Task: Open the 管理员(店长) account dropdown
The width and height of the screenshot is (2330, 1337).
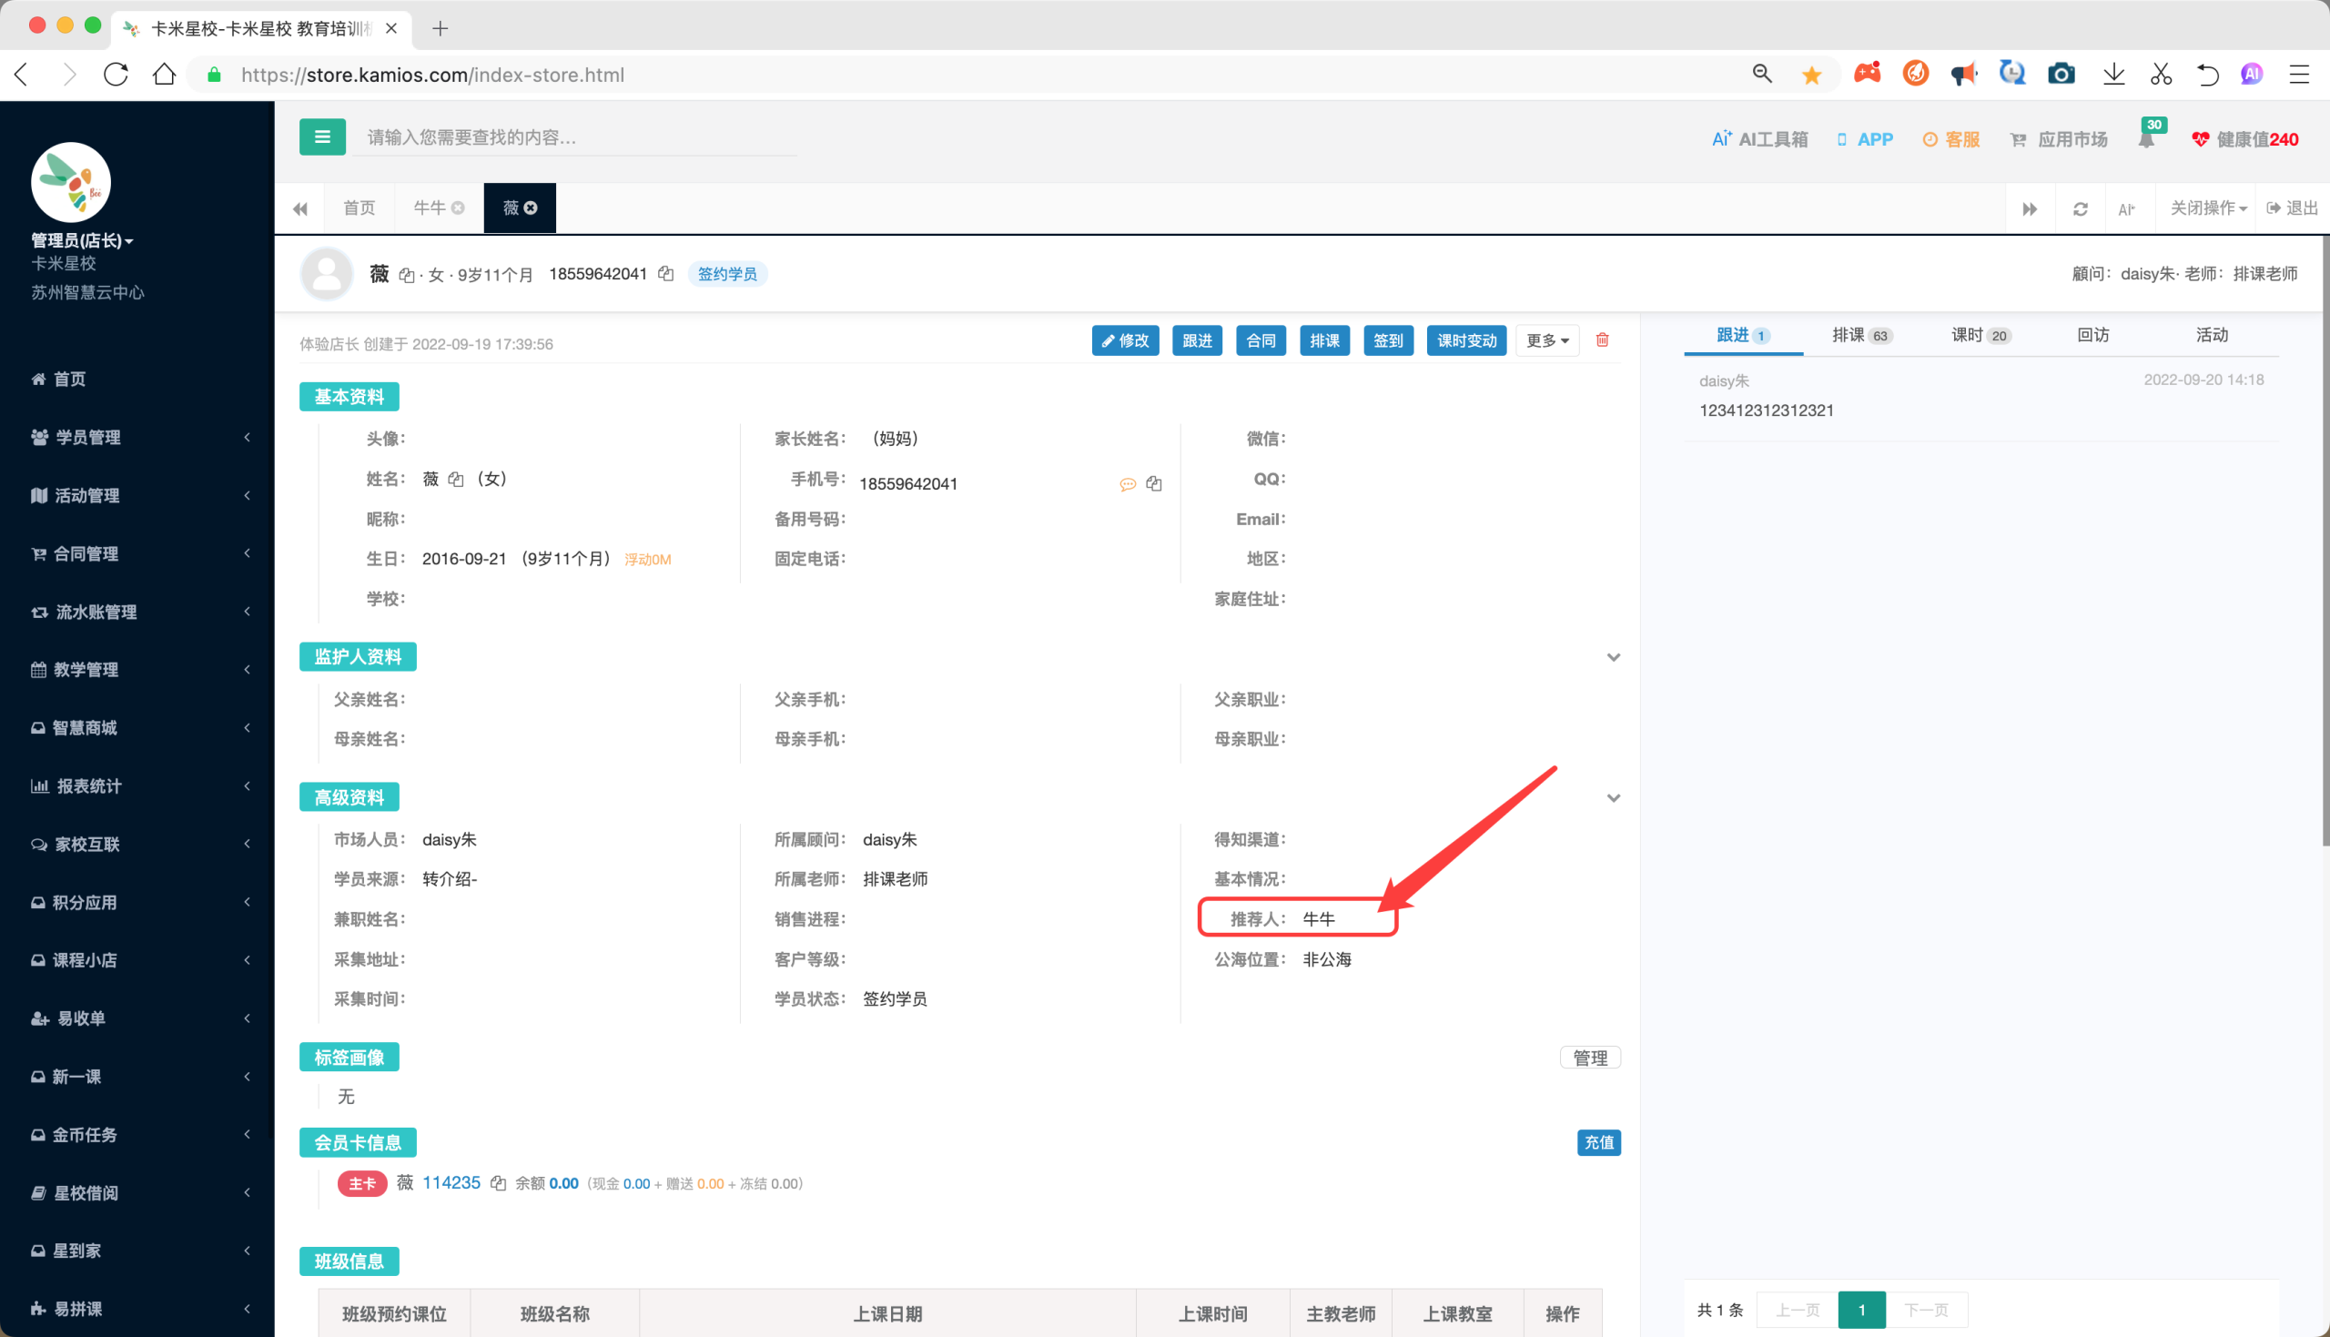Action: pyautogui.click(x=83, y=240)
